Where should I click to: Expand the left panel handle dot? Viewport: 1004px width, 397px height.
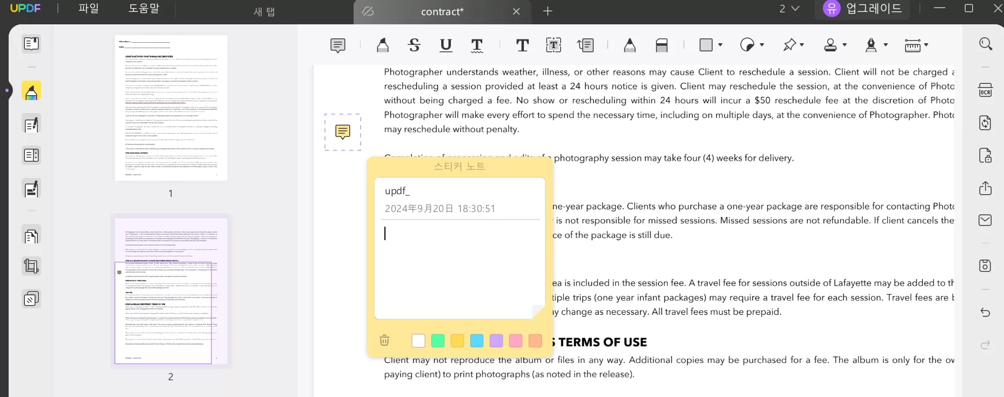coord(7,90)
